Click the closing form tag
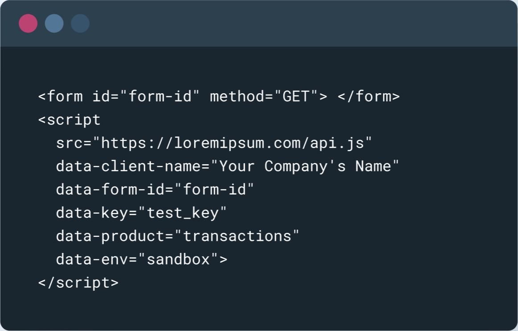 click(x=368, y=96)
